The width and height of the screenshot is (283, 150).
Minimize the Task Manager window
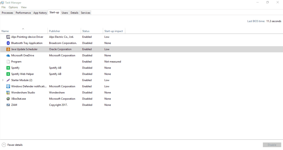click(258, 2)
